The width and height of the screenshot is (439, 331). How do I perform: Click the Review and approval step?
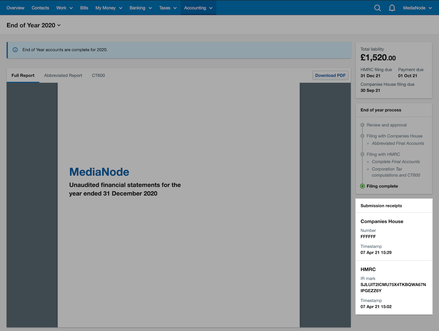pos(387,125)
